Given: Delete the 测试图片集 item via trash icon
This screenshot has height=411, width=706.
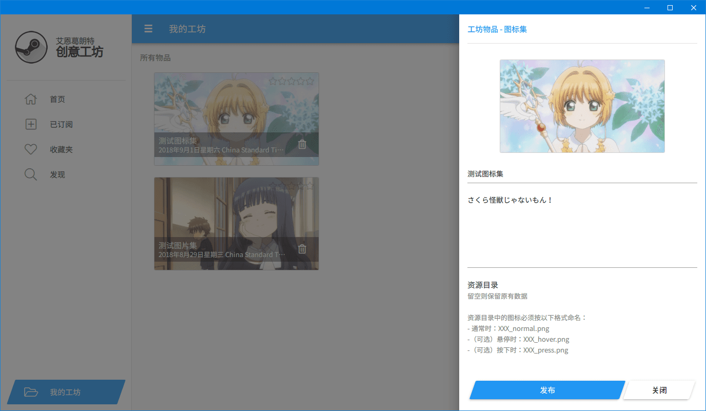Looking at the screenshot, I should tap(302, 249).
